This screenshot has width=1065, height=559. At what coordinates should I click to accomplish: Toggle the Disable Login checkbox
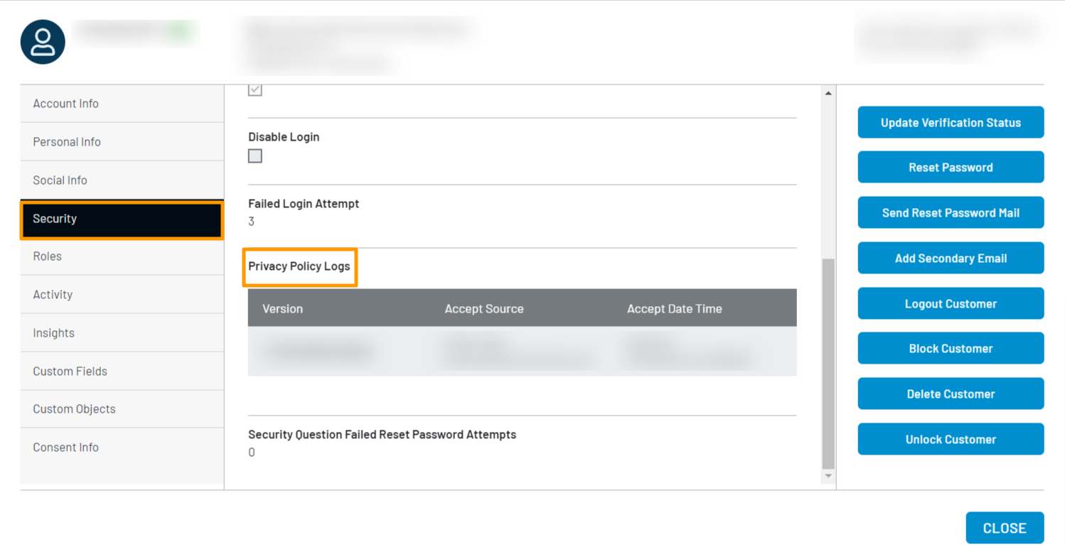click(x=255, y=156)
